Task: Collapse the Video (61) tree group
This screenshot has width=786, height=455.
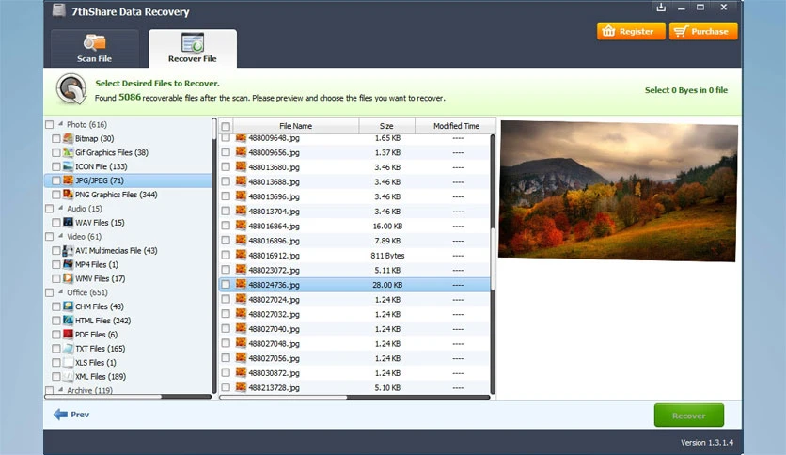Action: click(61, 236)
